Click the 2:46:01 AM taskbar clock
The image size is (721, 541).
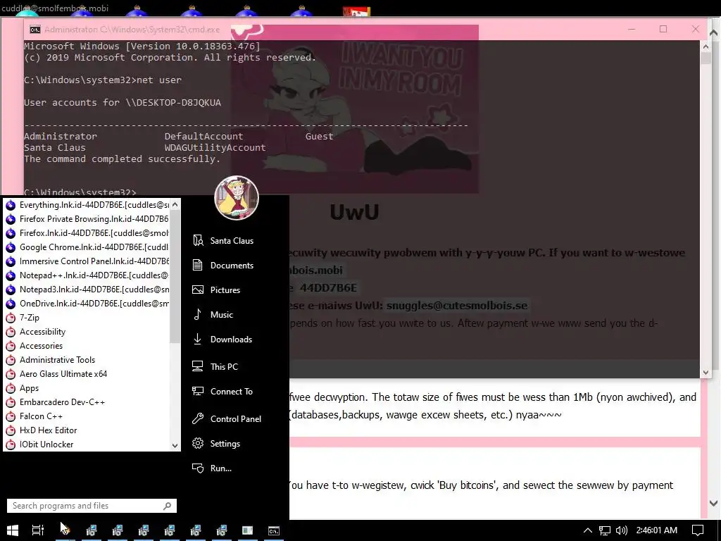(657, 530)
